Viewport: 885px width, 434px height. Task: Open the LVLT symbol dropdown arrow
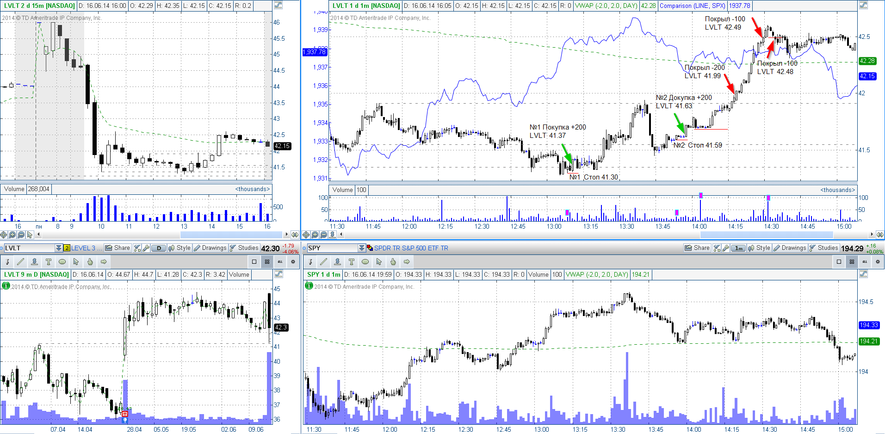59,248
